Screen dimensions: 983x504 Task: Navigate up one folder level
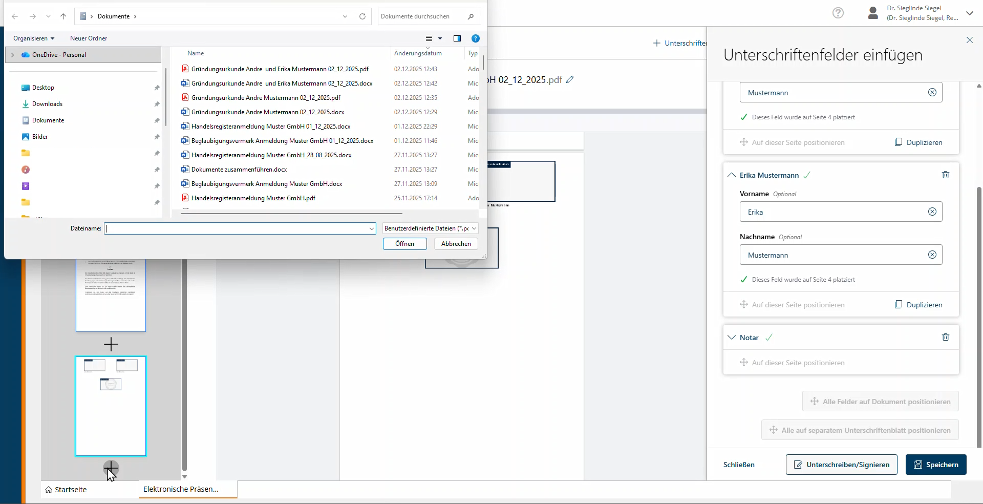[63, 16]
